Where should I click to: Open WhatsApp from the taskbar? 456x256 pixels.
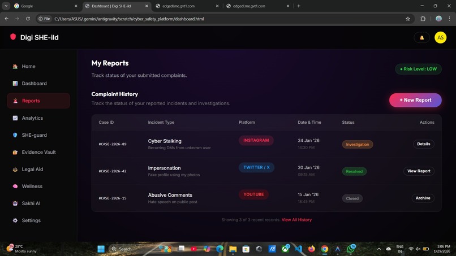click(351, 249)
